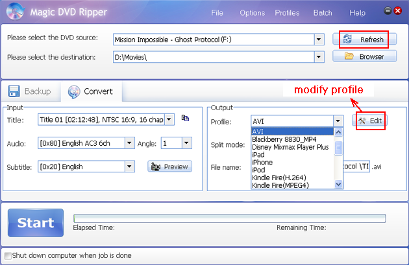409x265 pixels.
Task: Minimize the Magic DVD Ripper window
Action: (x=388, y=10)
